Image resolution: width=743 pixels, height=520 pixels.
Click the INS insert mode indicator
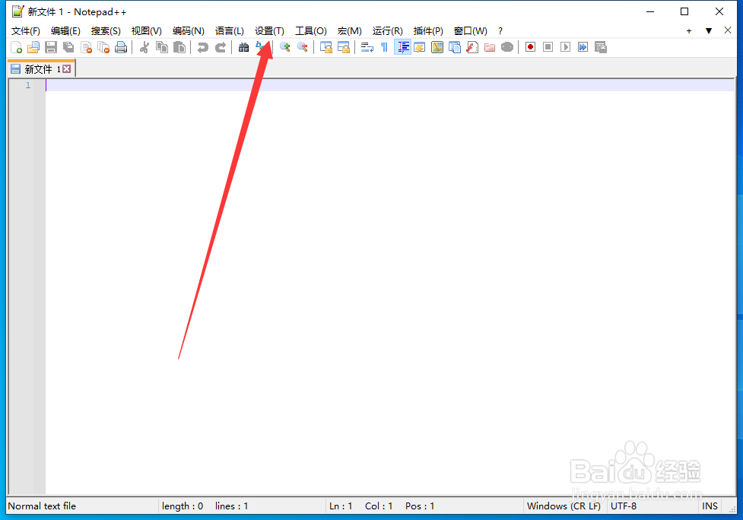point(710,506)
